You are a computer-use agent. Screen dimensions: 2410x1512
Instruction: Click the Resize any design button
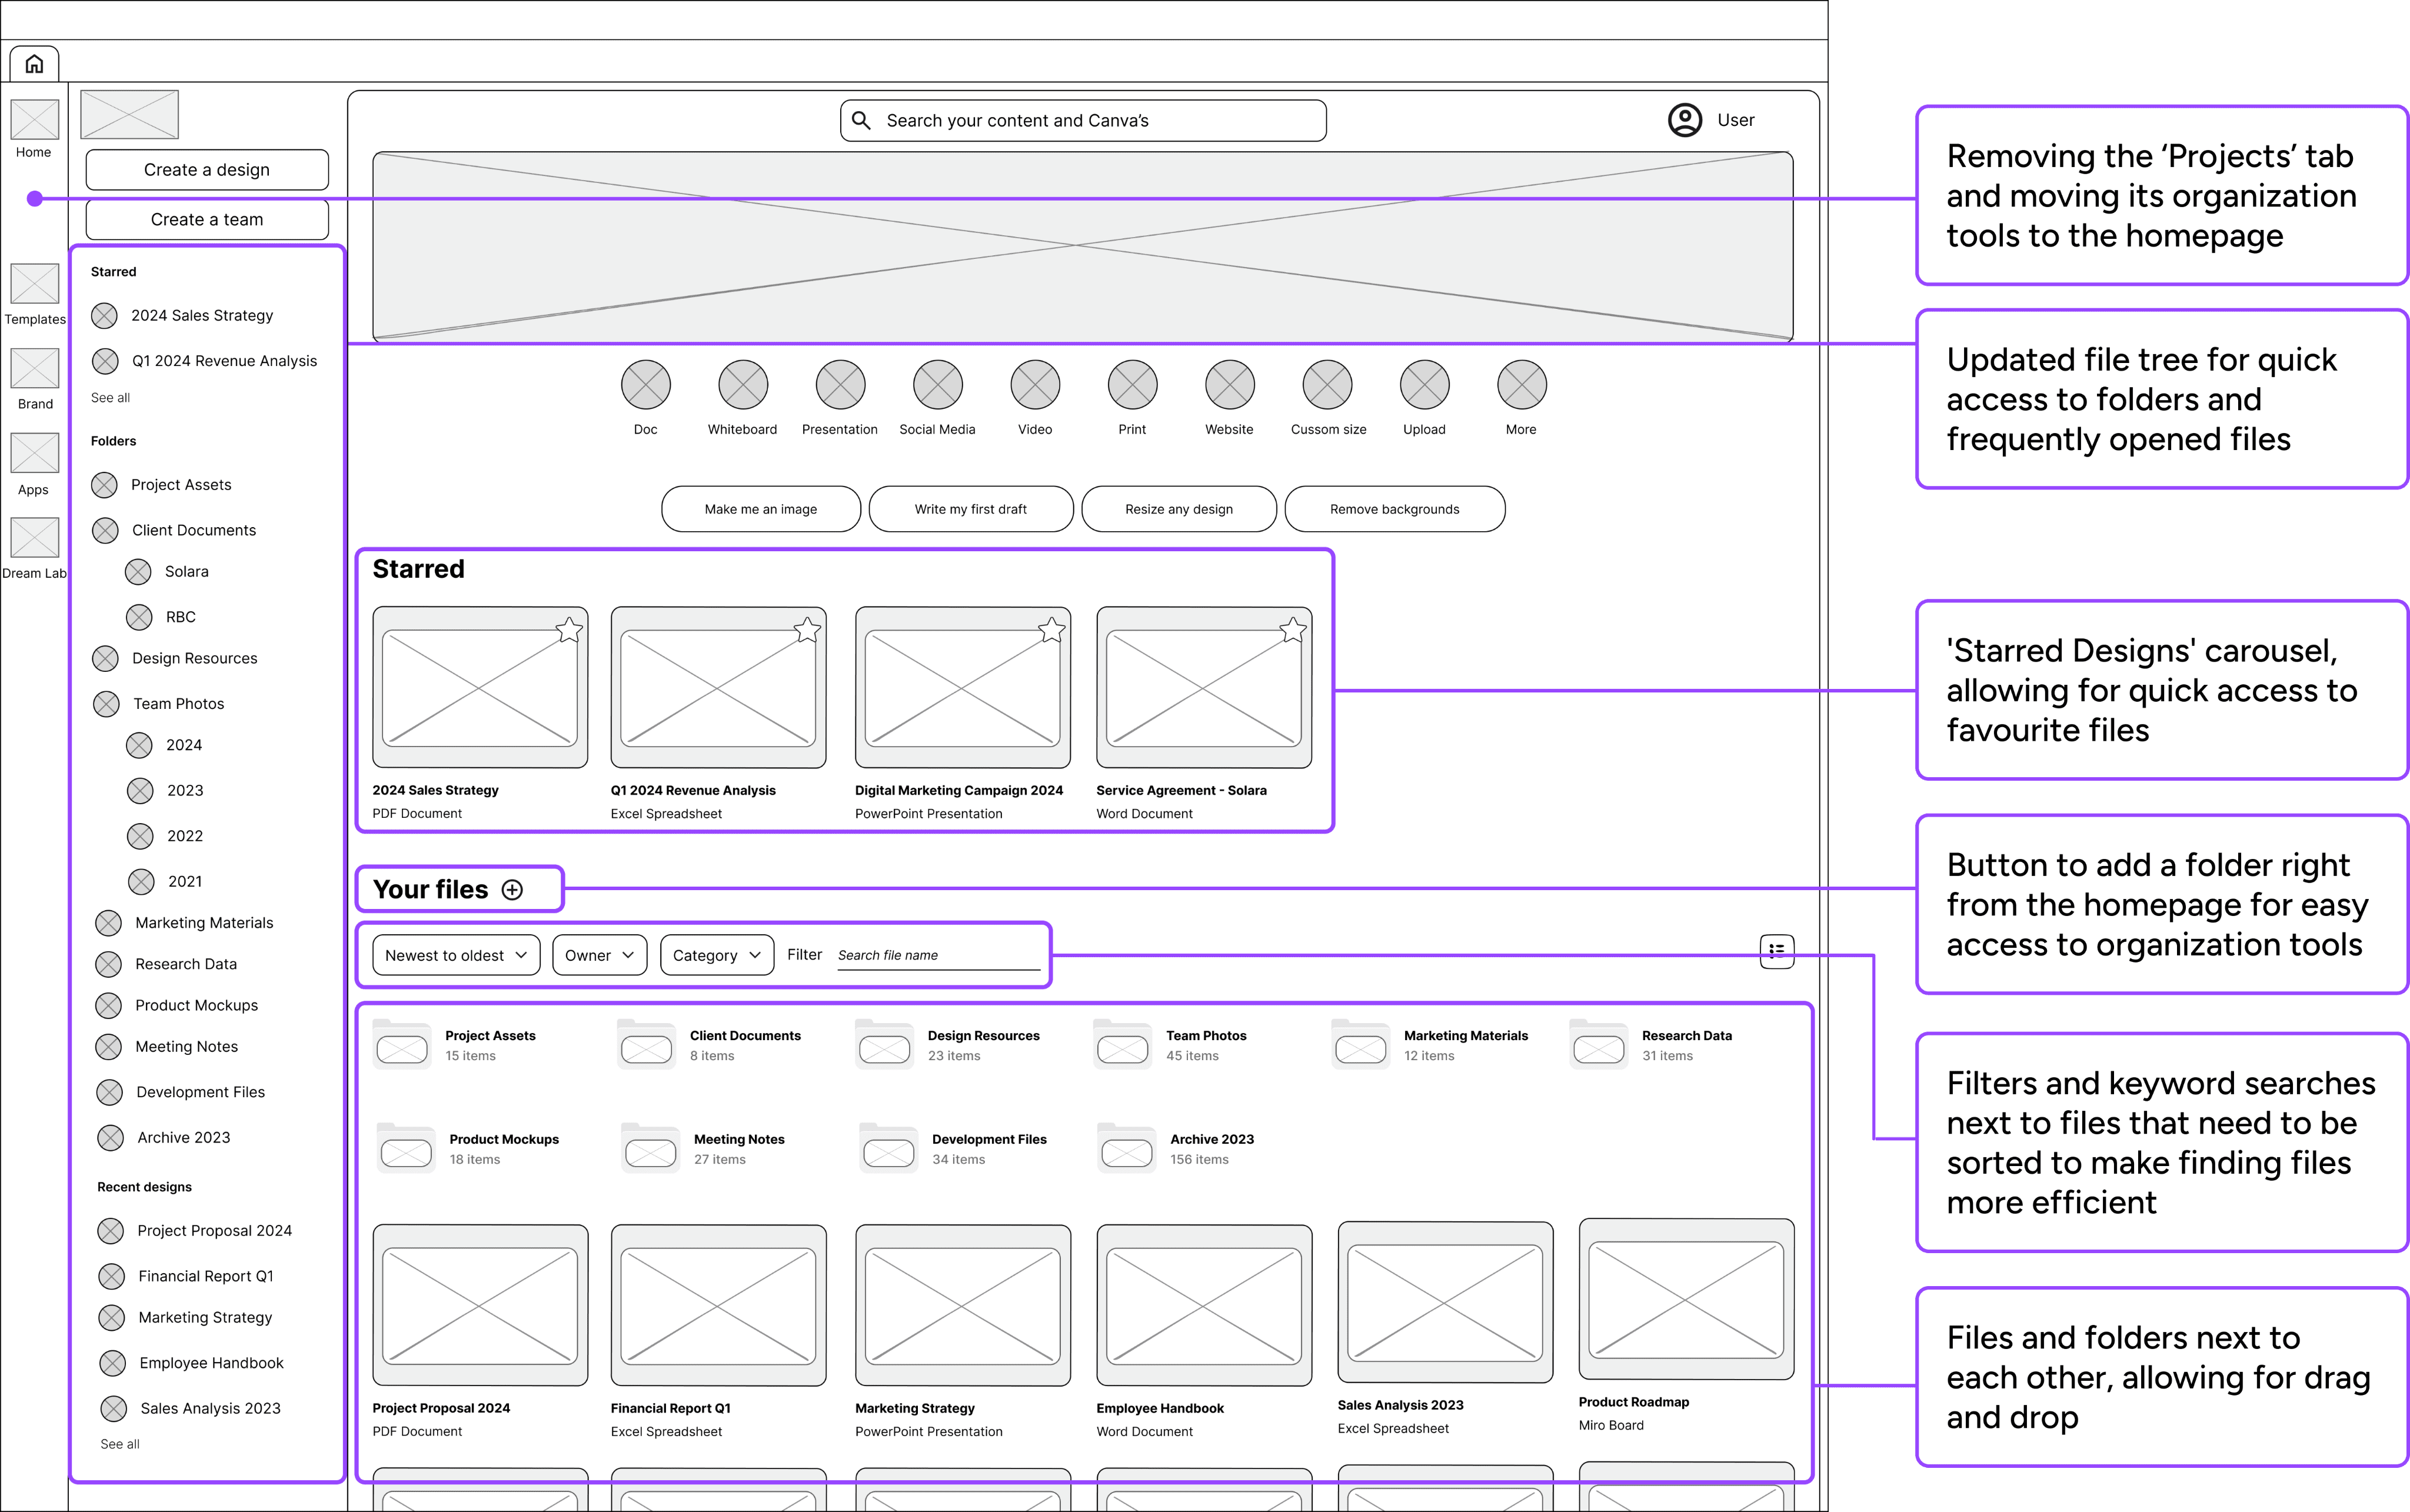1179,509
